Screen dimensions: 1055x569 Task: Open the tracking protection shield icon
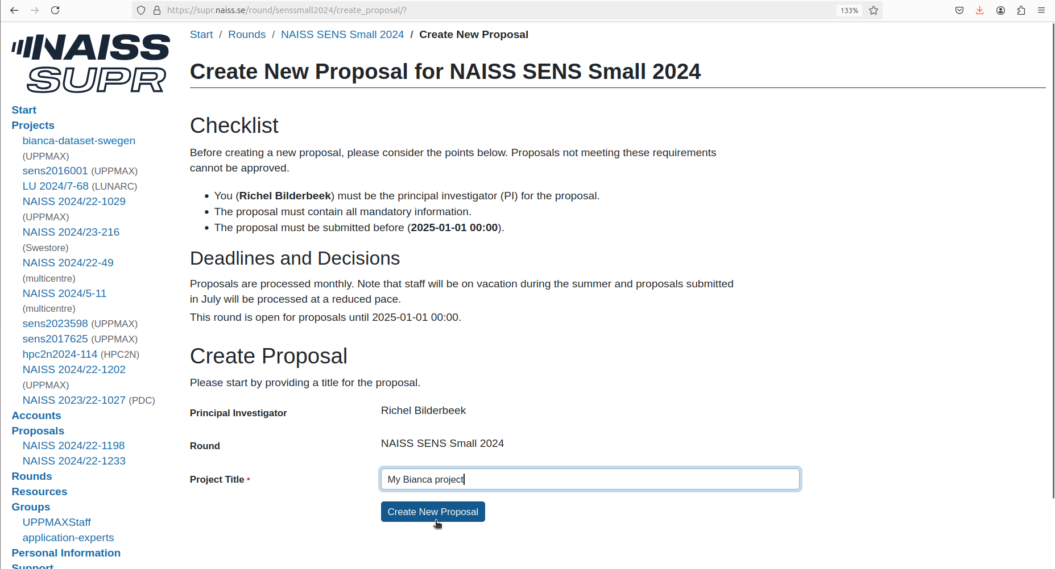(140, 10)
